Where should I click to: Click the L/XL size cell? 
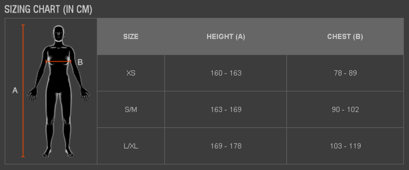(131, 146)
